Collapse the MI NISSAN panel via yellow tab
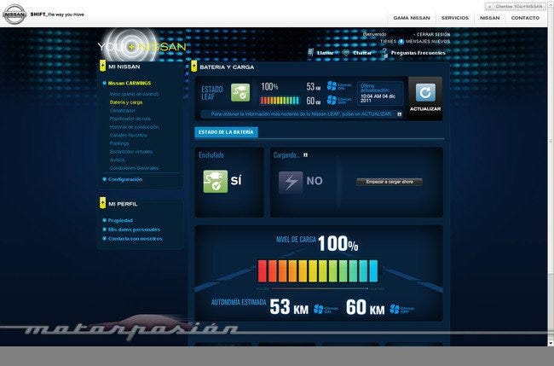The width and height of the screenshot is (554, 366). (x=102, y=66)
